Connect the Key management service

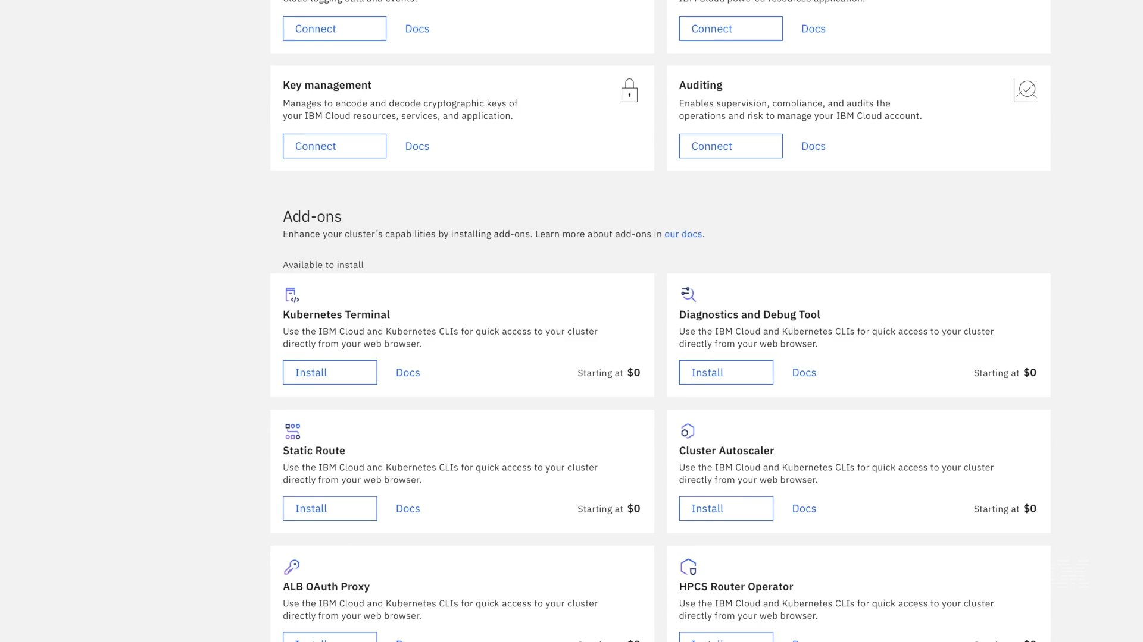[335, 146]
